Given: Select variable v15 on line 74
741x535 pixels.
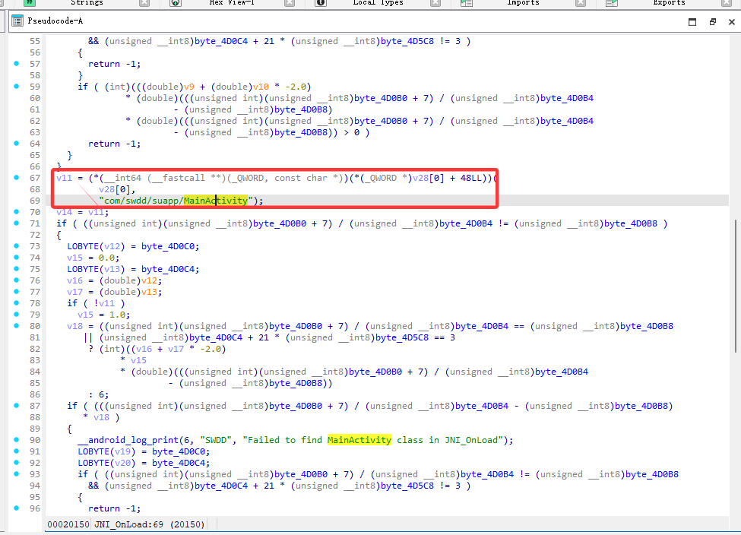Looking at the screenshot, I should coord(74,258).
